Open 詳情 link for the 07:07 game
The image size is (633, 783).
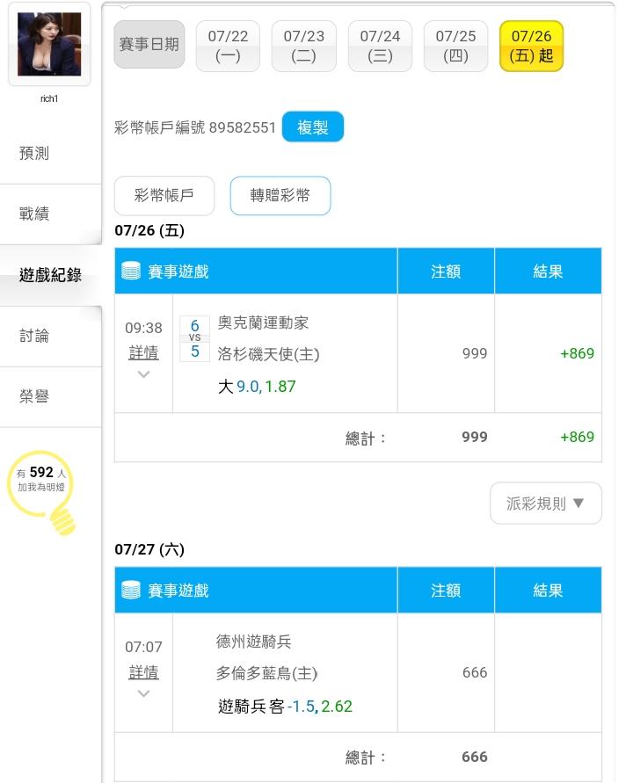point(144,672)
